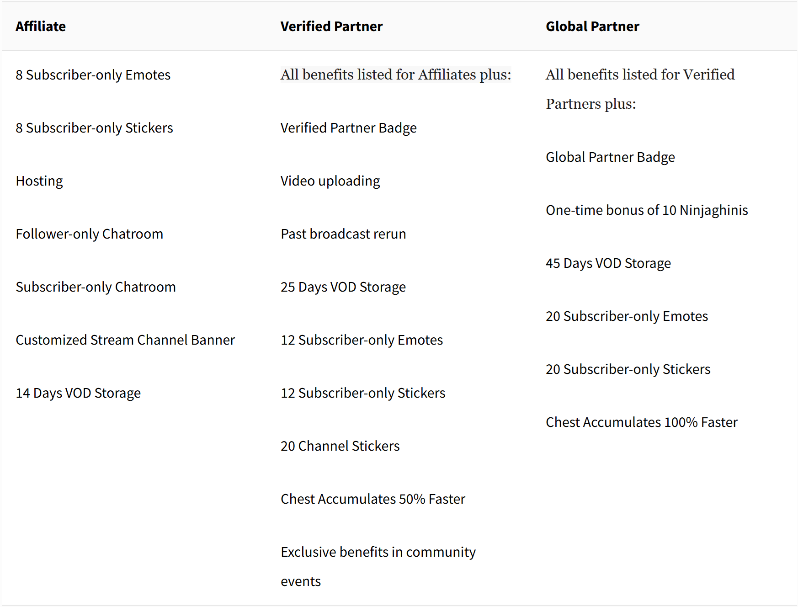Select One-time bonus of 10 Ninjaghinis

pos(647,210)
